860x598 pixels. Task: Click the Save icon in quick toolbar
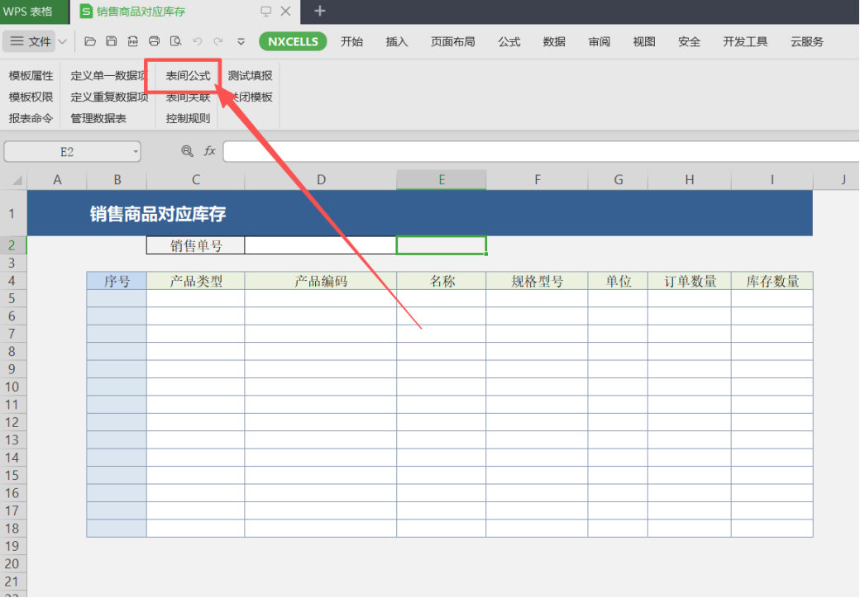pyautogui.click(x=111, y=41)
